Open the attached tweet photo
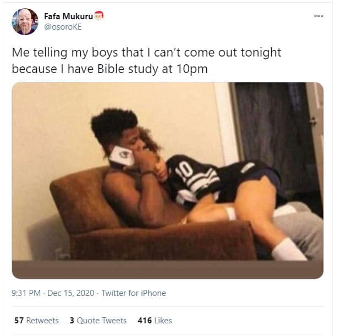Screen dimensions: 341x336 [x=167, y=180]
